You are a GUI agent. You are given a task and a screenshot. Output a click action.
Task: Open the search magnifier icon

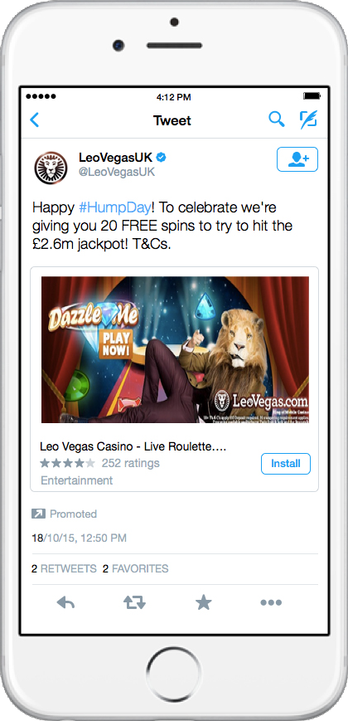(x=277, y=119)
